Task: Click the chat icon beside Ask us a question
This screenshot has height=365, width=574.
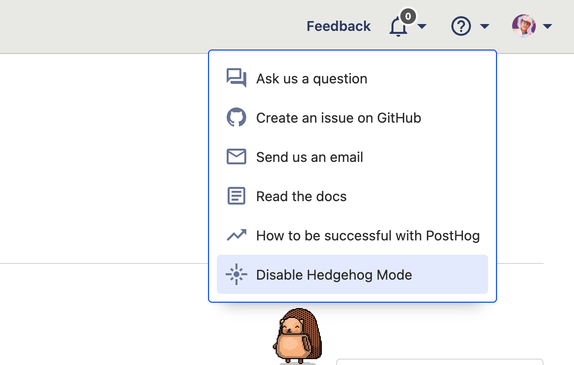Action: tap(236, 78)
